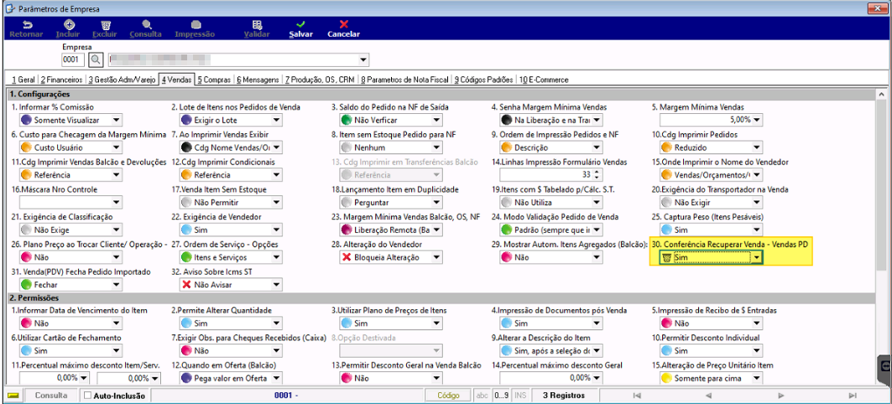
Task: Click the Consulta button in status bar
Action: [50, 396]
